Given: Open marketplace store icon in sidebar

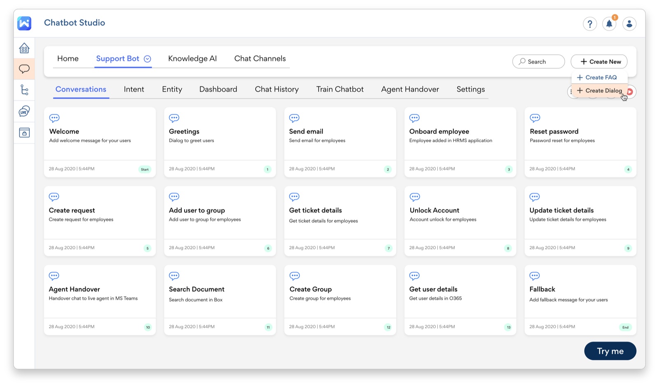Looking at the screenshot, I should [x=24, y=133].
